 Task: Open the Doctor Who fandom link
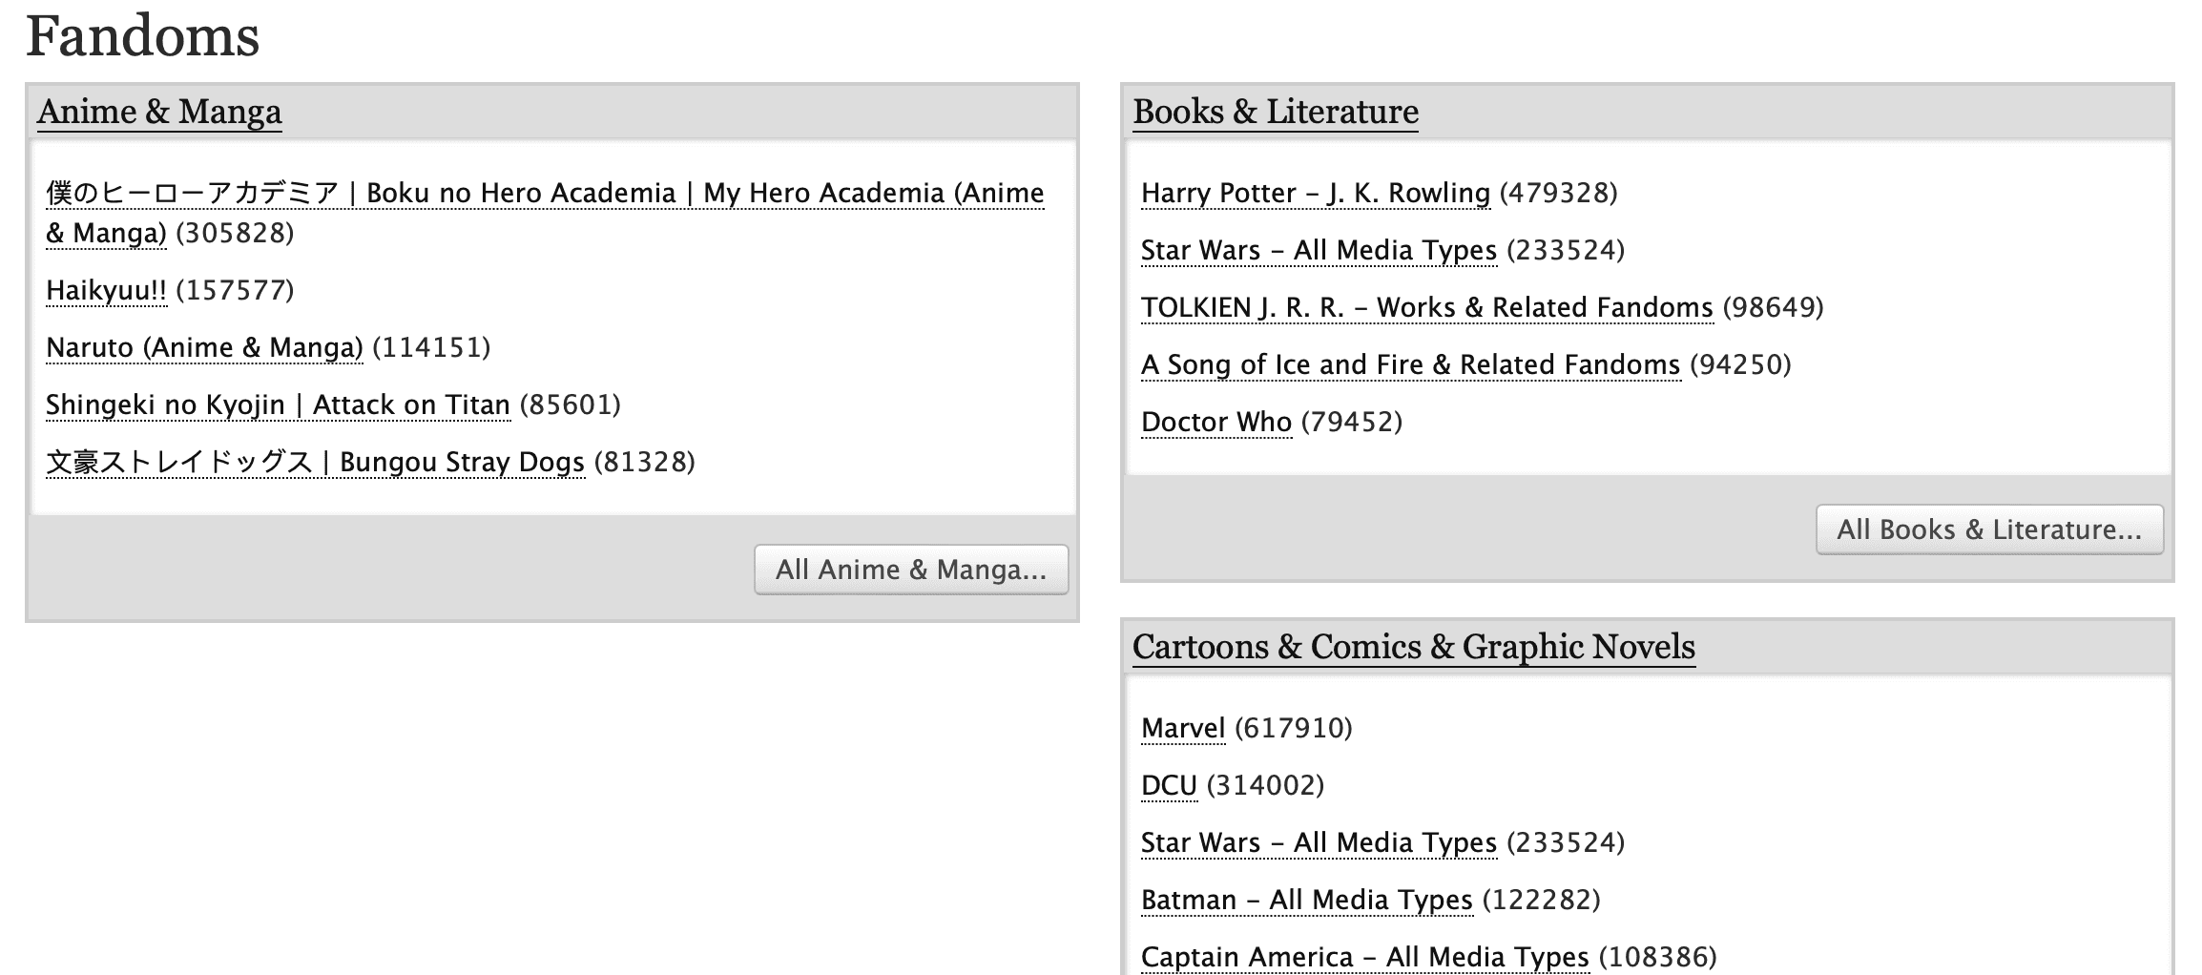(1215, 422)
